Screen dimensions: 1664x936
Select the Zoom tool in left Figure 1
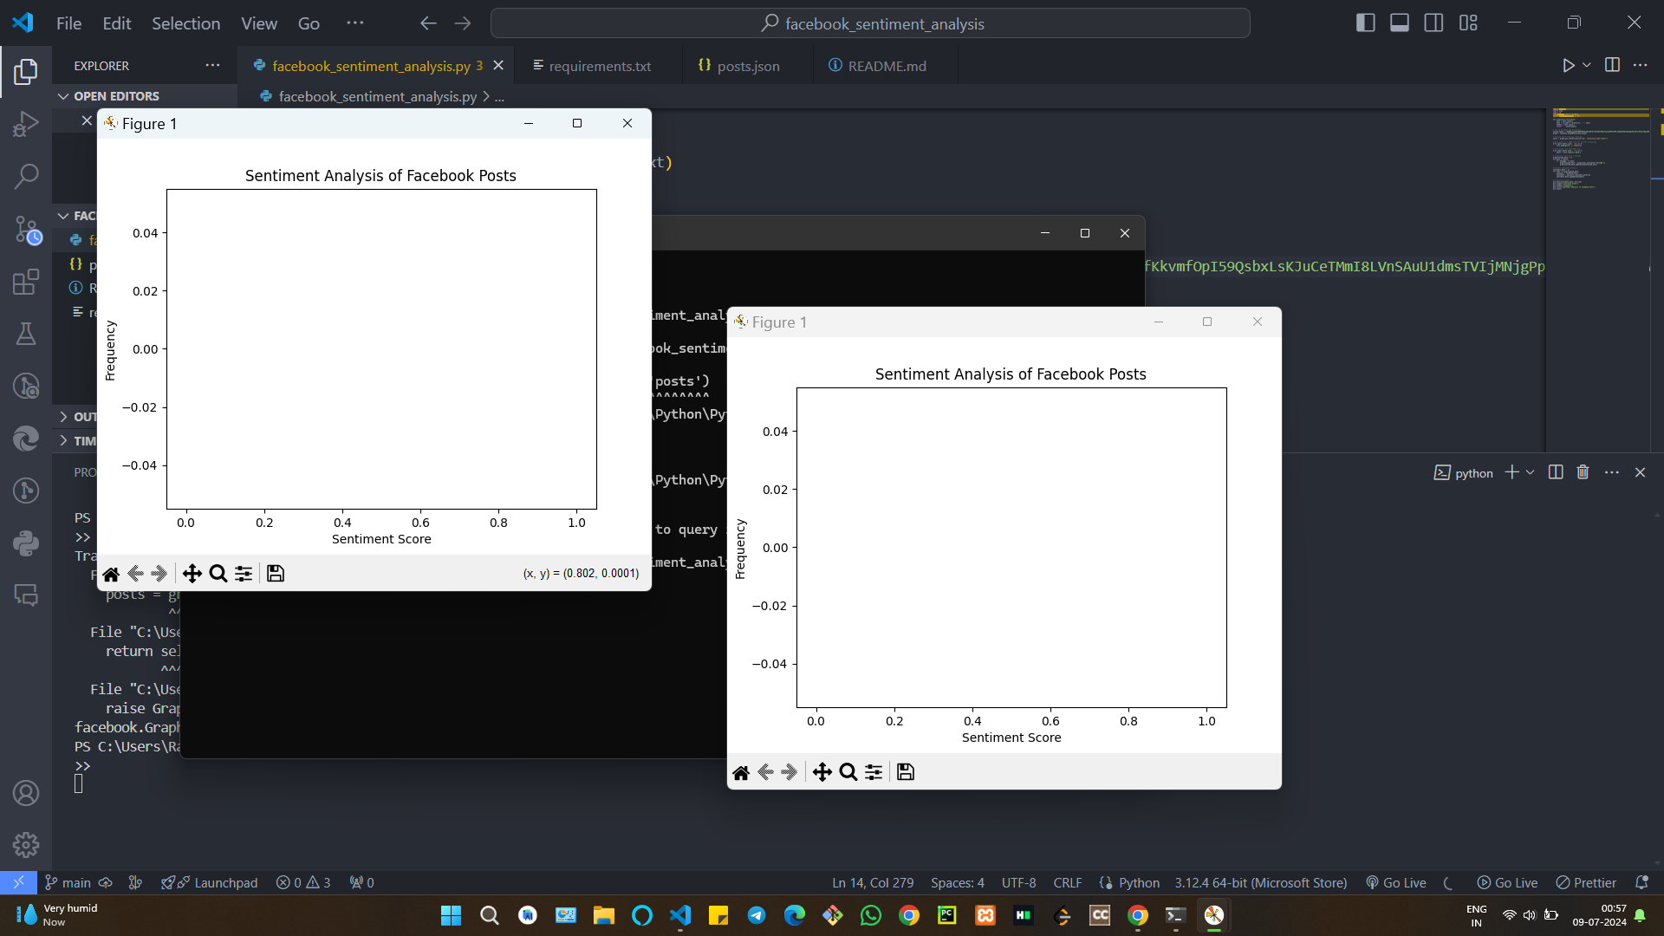[218, 574]
